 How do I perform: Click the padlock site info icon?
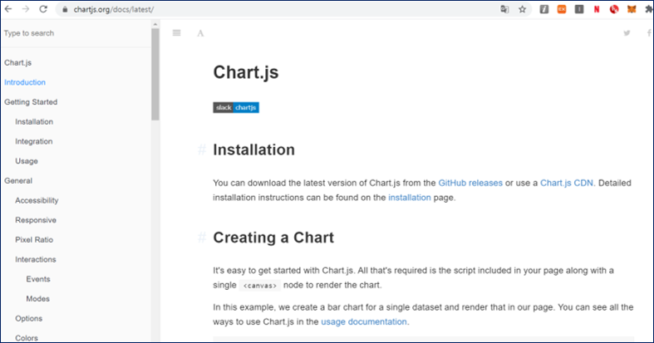click(x=65, y=10)
